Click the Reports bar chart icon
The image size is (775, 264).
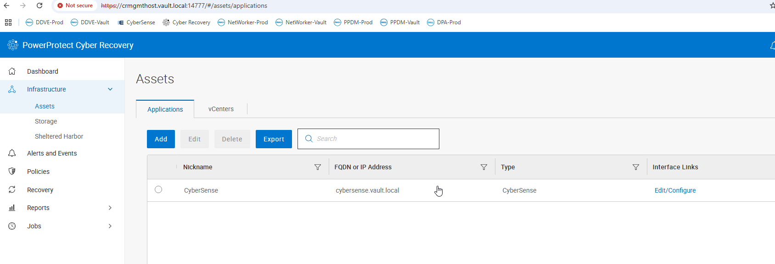point(12,208)
